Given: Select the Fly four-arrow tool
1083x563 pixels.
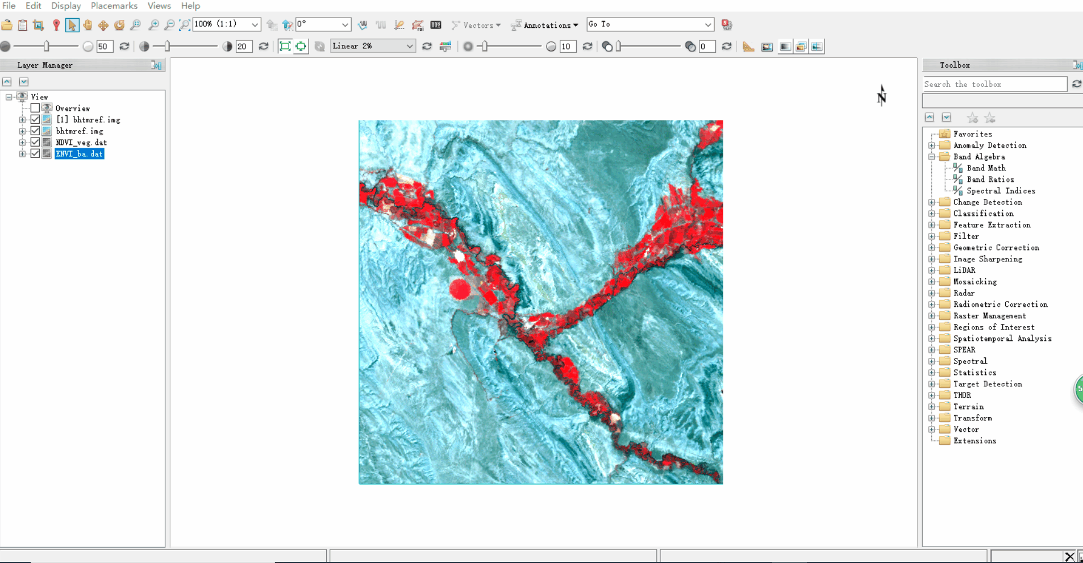Looking at the screenshot, I should tap(103, 25).
